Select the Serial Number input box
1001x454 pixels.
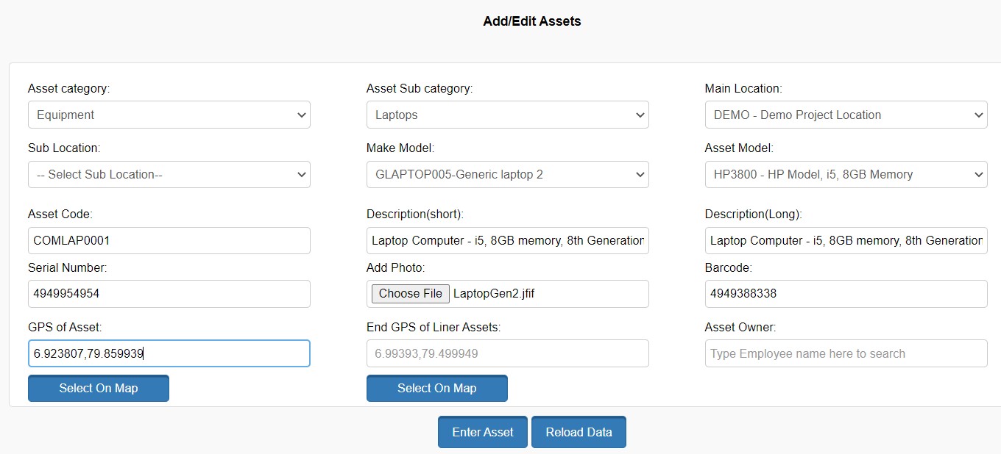pos(169,294)
